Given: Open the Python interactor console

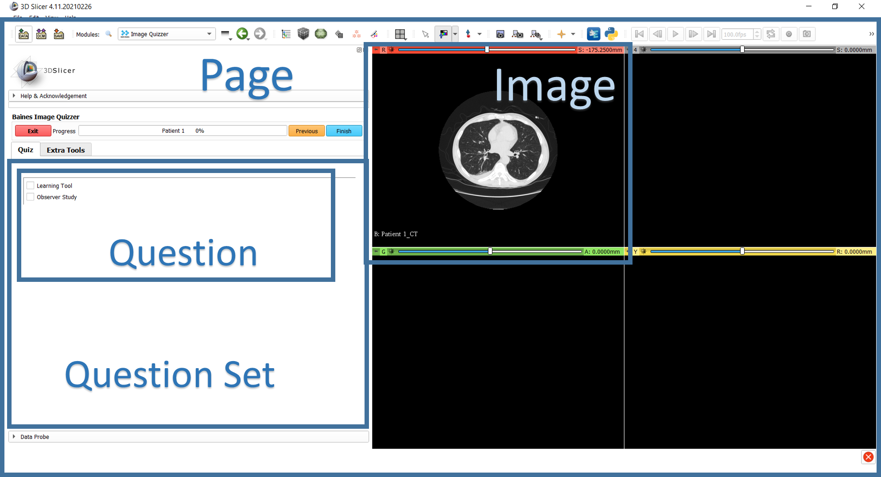Looking at the screenshot, I should (x=611, y=34).
